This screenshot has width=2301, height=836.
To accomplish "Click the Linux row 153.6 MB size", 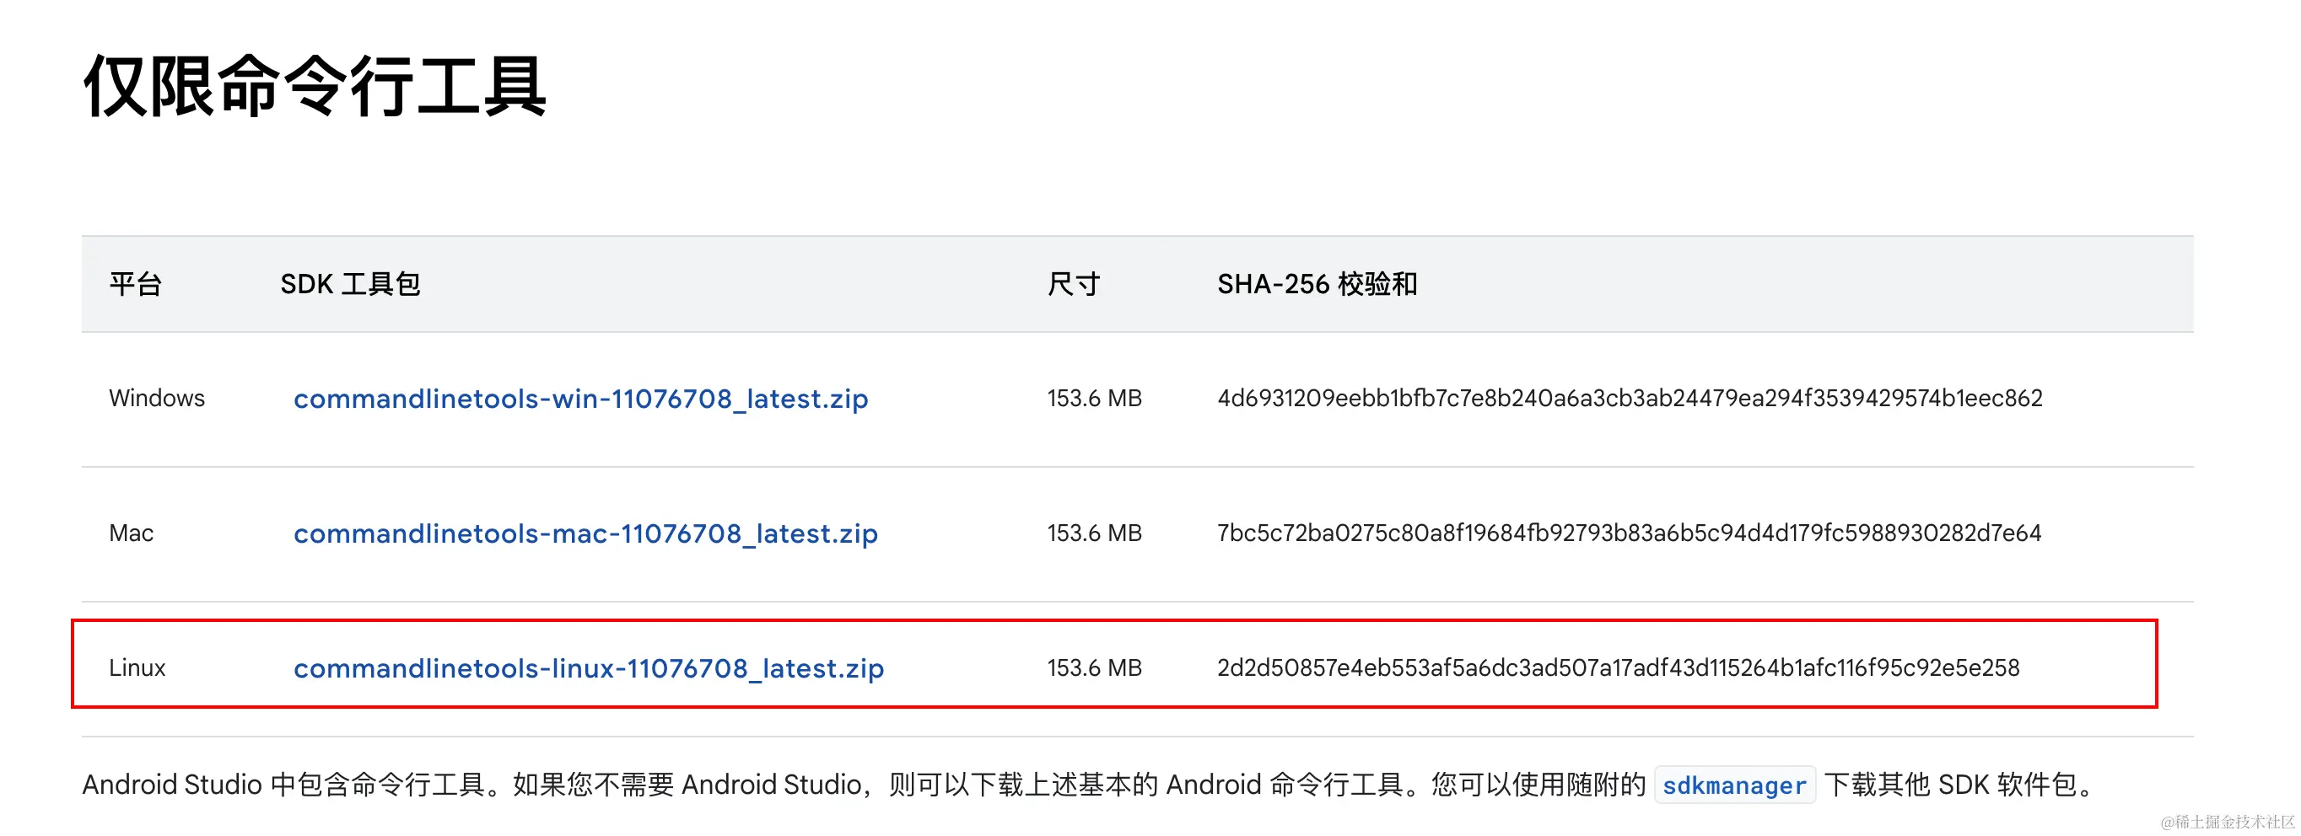I will [1094, 667].
